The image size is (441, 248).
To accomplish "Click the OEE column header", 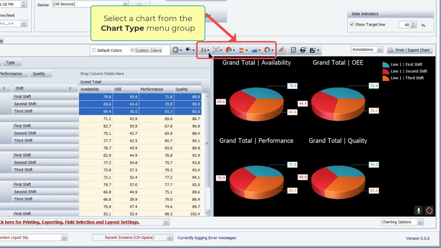I will 126,89.
